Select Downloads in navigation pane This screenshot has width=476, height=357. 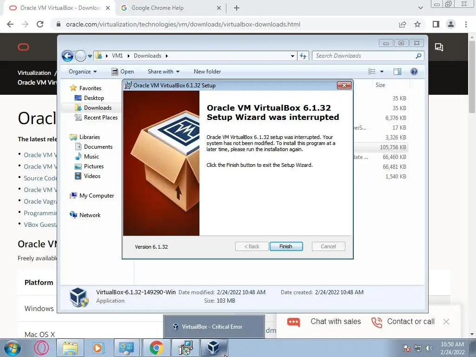click(x=98, y=108)
